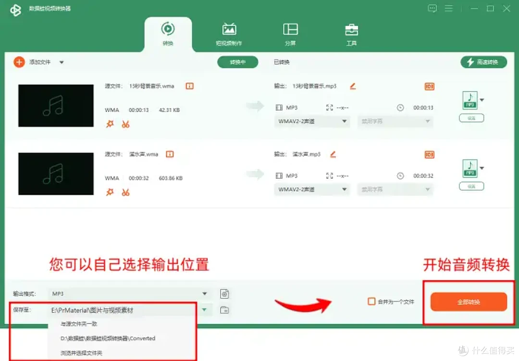Click the app logo in title bar

(15, 10)
